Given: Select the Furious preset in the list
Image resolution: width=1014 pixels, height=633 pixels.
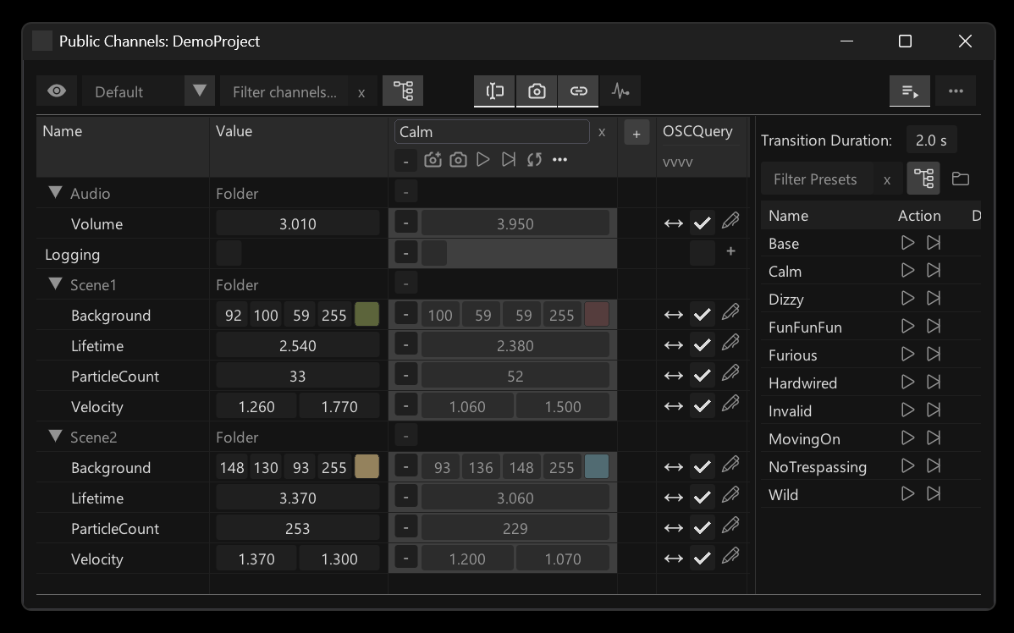Looking at the screenshot, I should [792, 355].
